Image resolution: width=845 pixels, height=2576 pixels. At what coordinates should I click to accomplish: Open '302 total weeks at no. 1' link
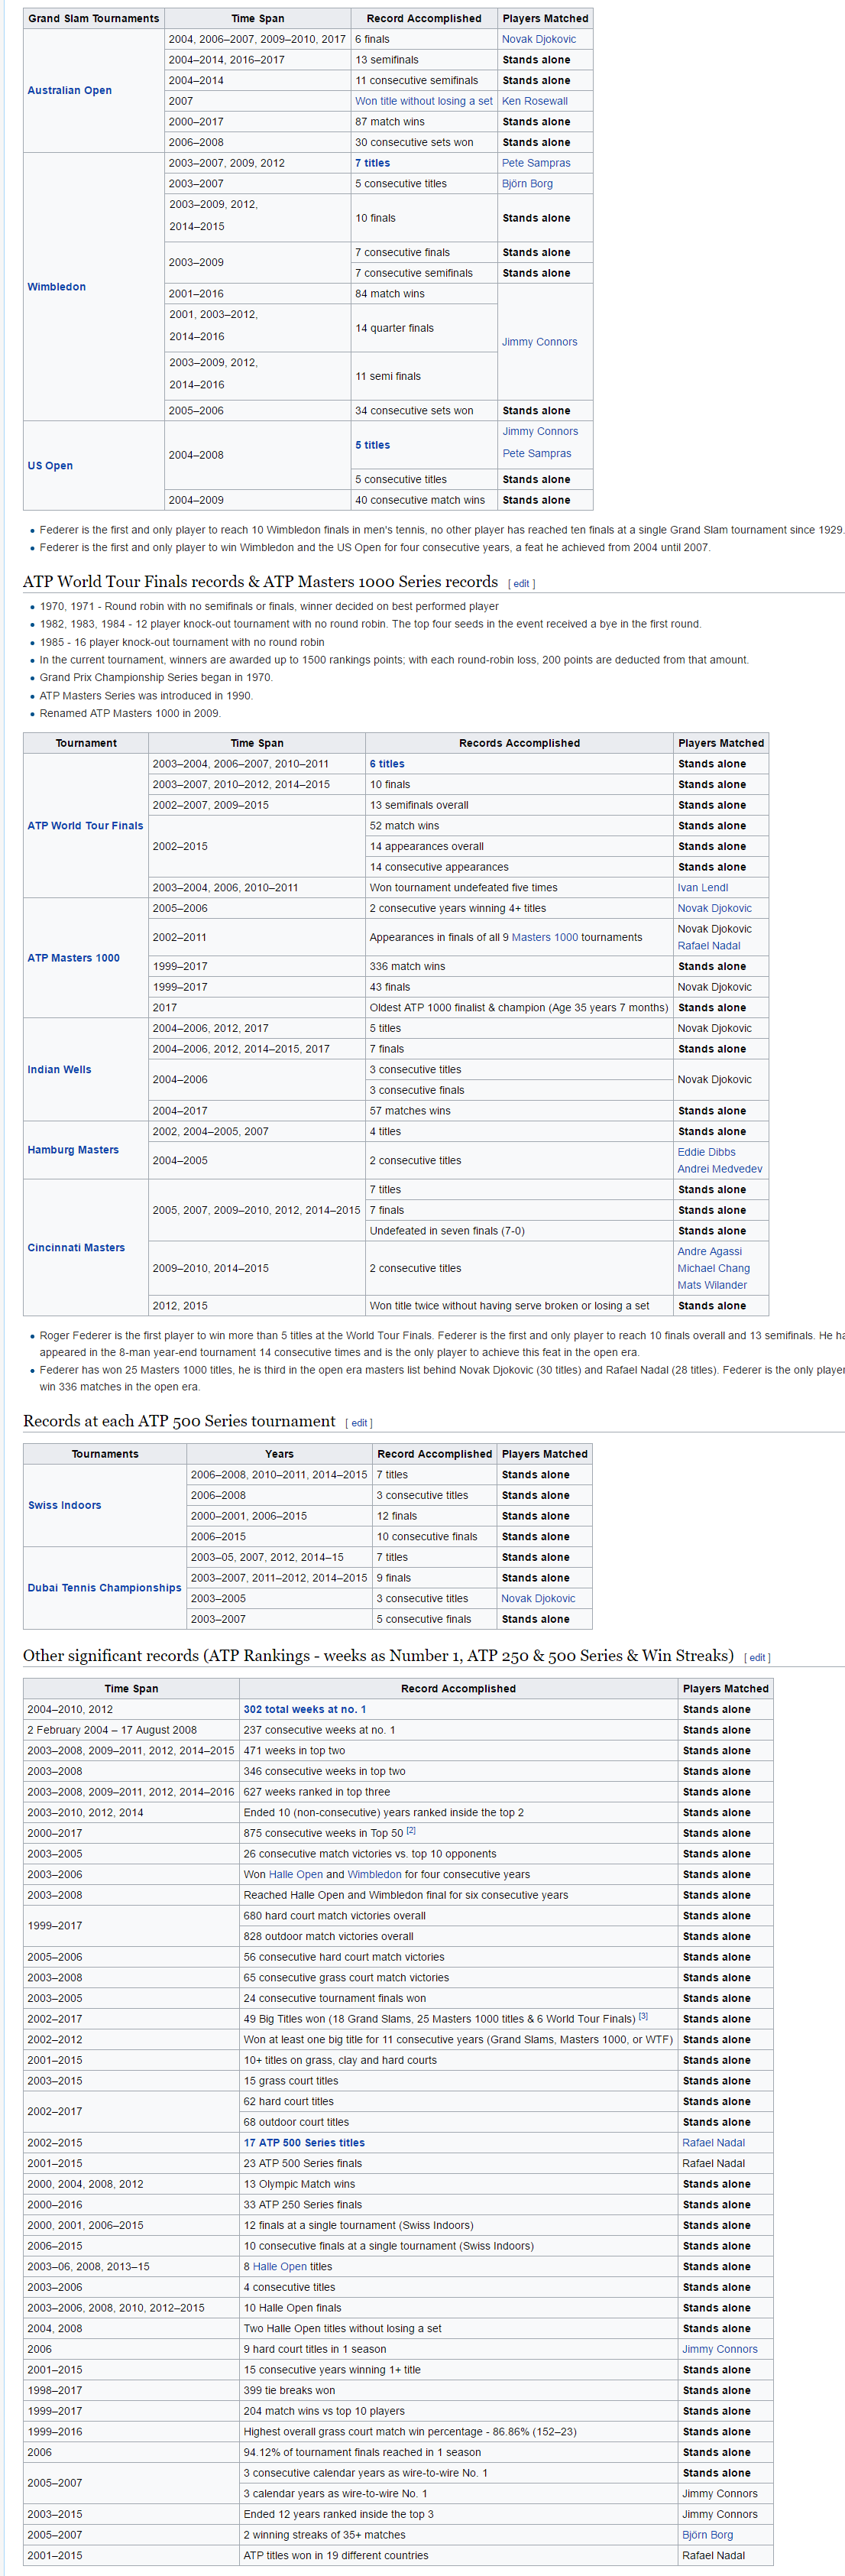[305, 1709]
